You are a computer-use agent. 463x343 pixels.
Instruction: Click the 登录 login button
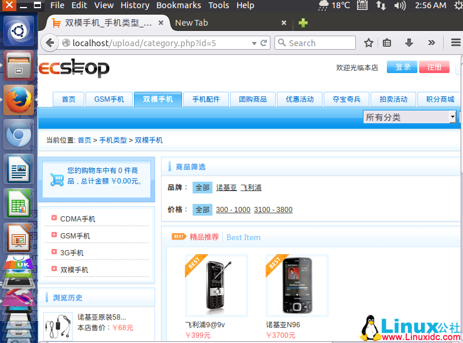(402, 67)
